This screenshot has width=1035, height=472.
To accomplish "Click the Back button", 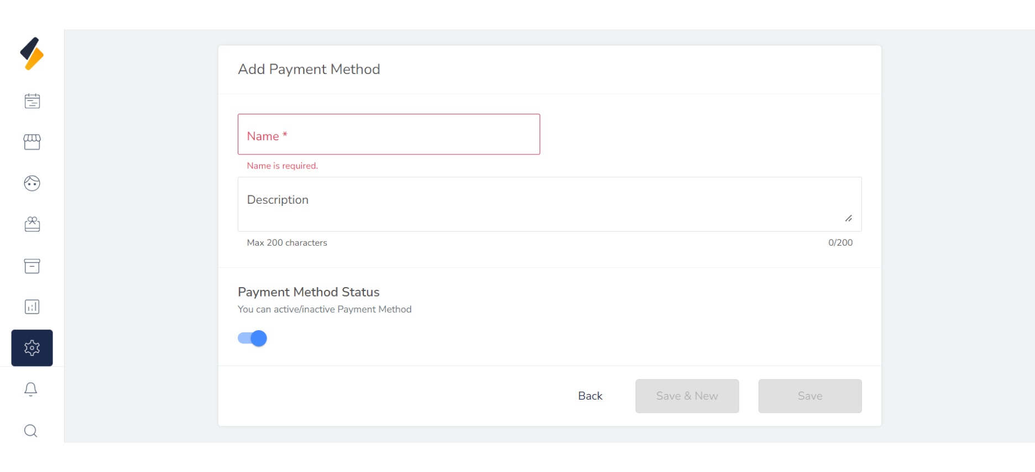I will (x=590, y=396).
